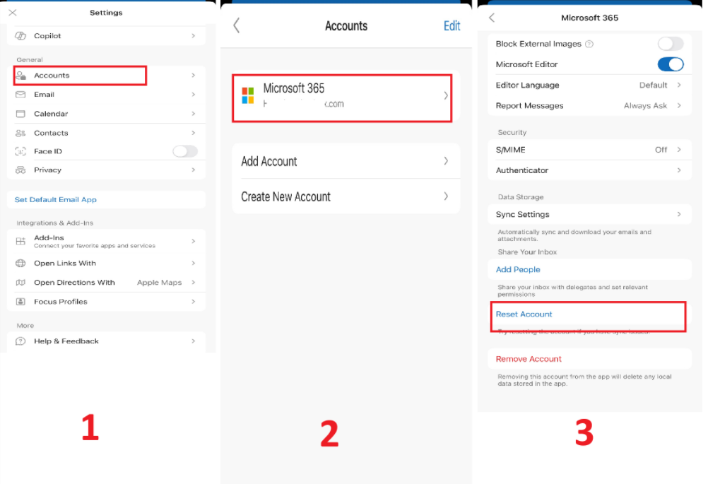Click the Open Directions With map icon

(x=20, y=283)
